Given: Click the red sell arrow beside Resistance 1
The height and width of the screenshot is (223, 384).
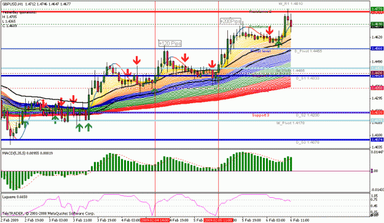Looking at the screenshot, I should point(270,30).
